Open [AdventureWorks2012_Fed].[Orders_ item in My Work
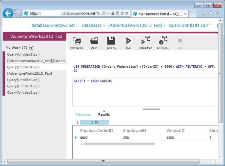 pos(37,61)
